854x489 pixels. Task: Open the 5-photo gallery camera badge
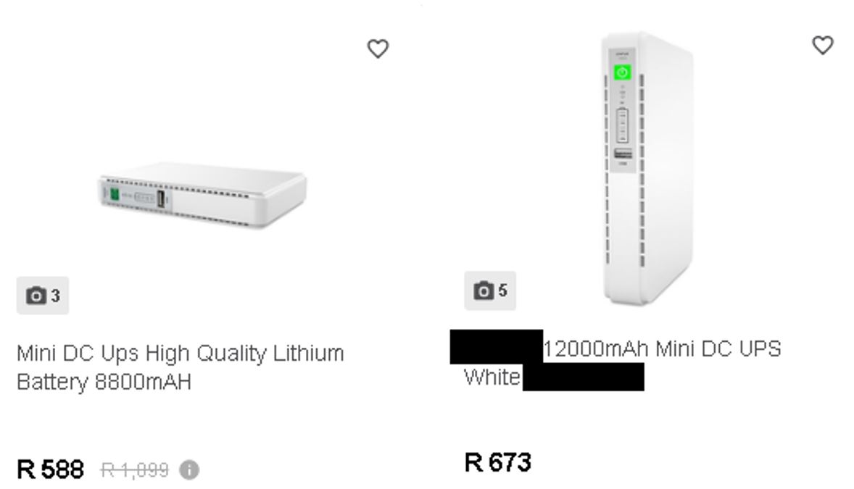[490, 291]
